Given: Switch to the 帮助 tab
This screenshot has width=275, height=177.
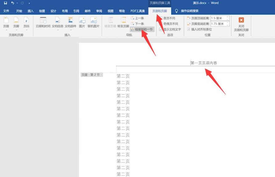Looking at the screenshot, I should click(x=122, y=11).
